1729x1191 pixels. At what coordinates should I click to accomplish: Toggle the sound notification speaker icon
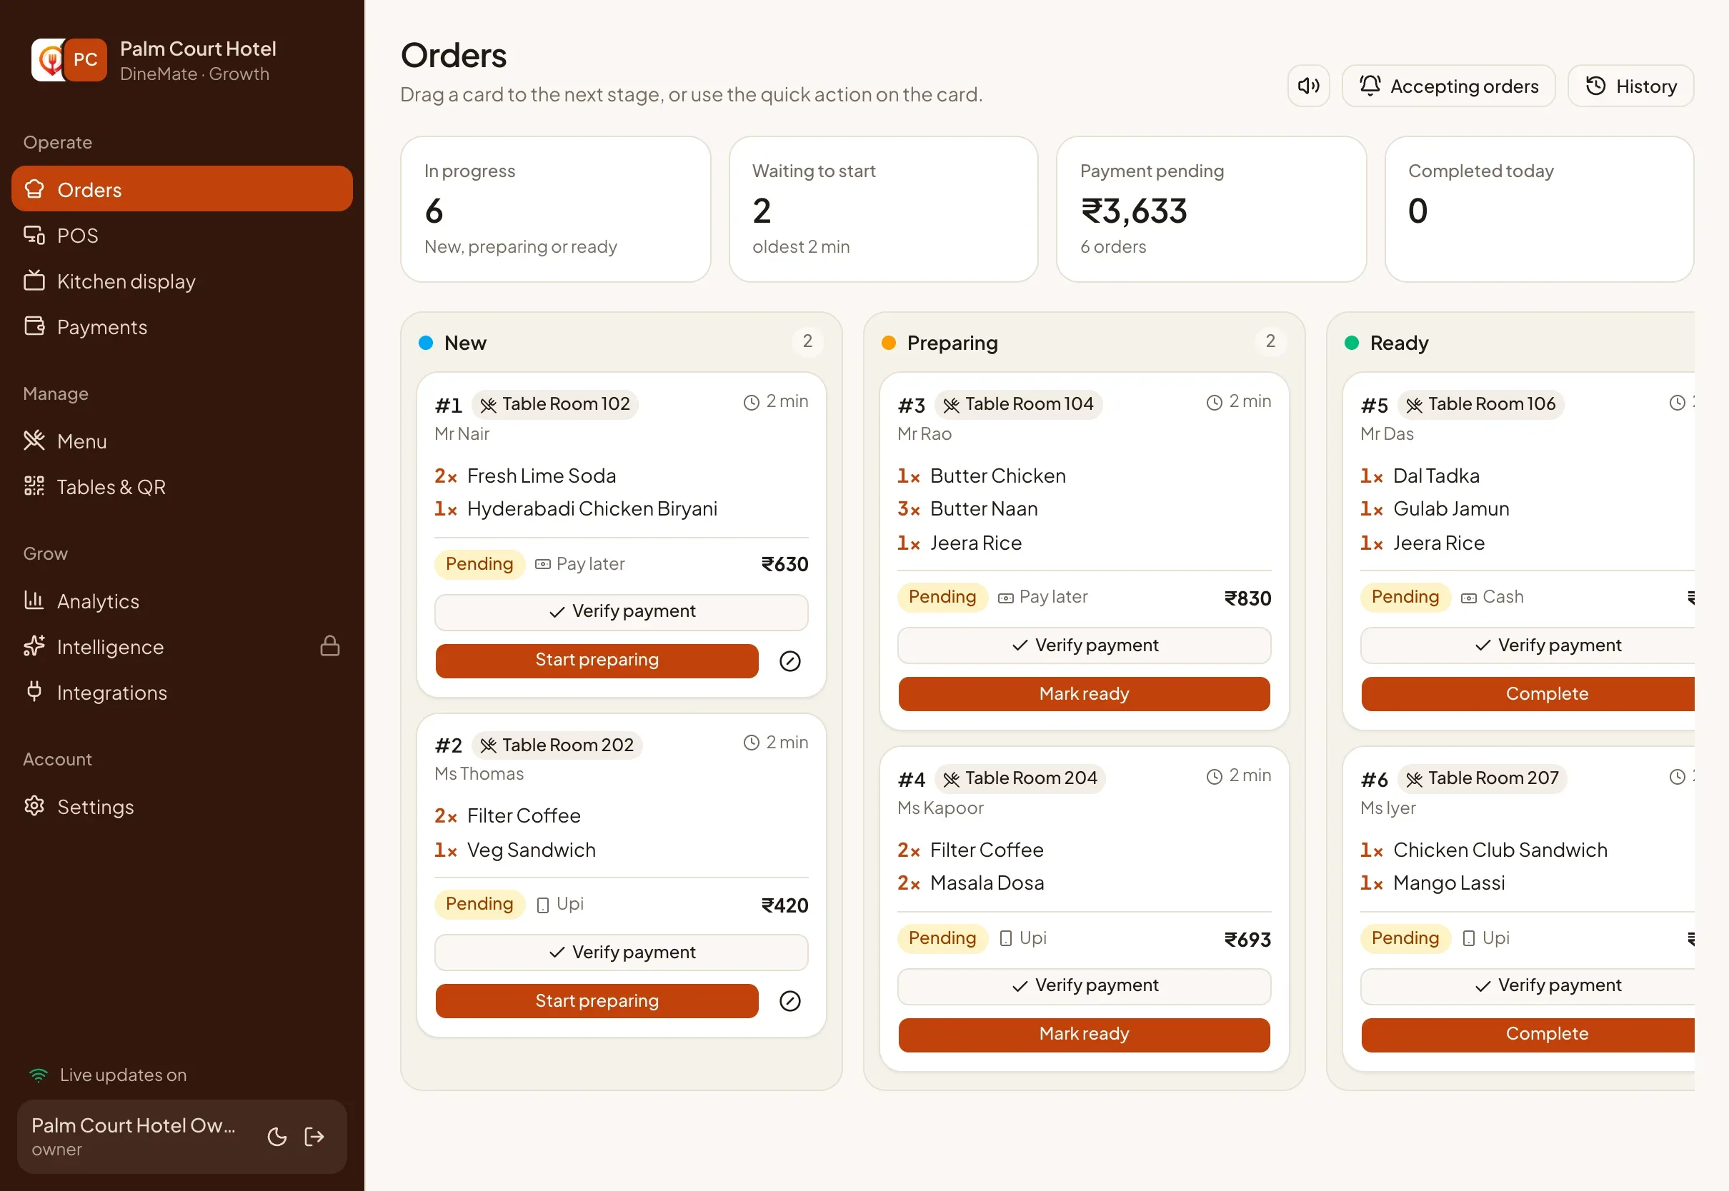[x=1308, y=86]
